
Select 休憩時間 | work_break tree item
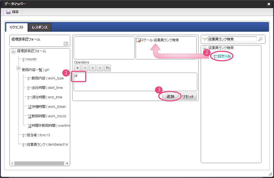pyautogui.click(x=49, y=107)
